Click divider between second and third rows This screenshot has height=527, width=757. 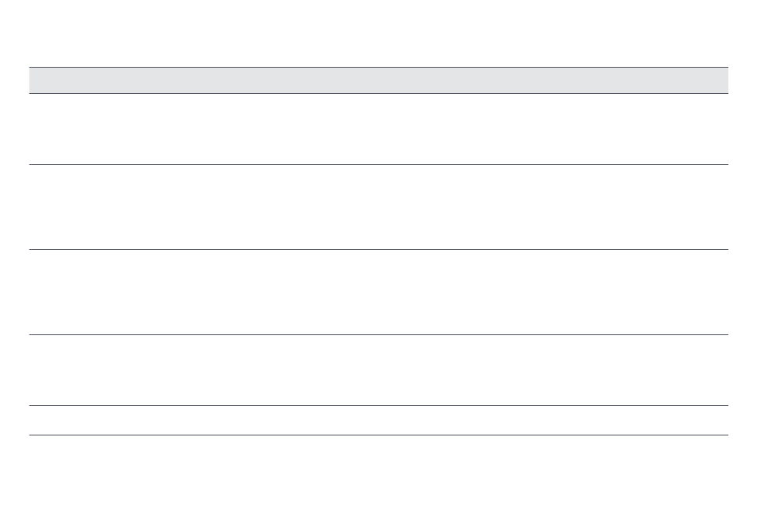click(378, 249)
